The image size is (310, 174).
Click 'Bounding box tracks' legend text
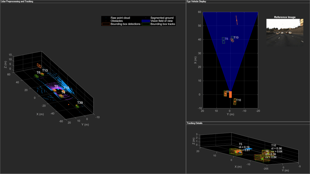point(163,24)
